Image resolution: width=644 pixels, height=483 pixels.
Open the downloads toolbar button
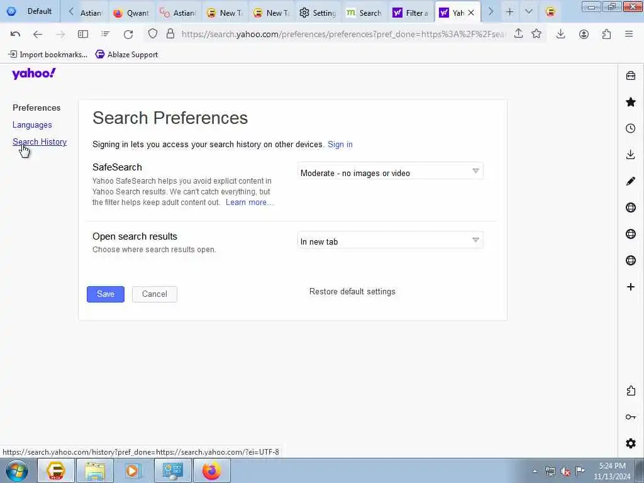[x=560, y=34]
